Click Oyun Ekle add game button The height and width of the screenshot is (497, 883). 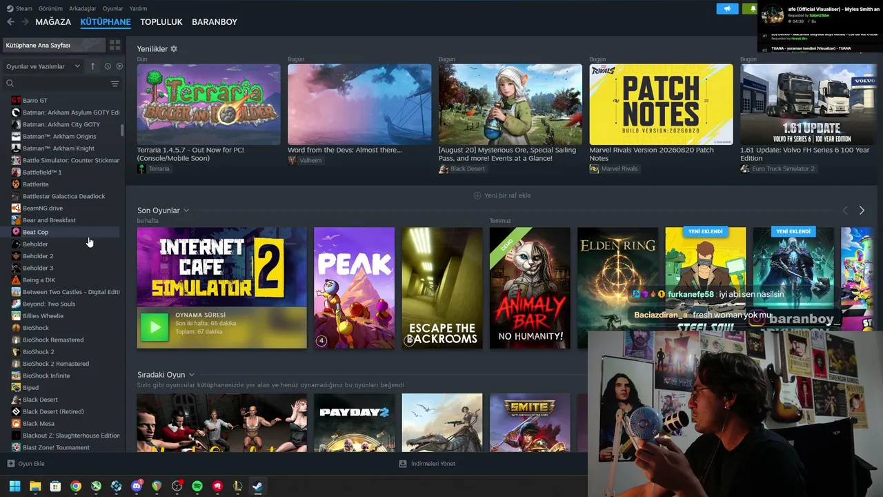pyautogui.click(x=26, y=464)
